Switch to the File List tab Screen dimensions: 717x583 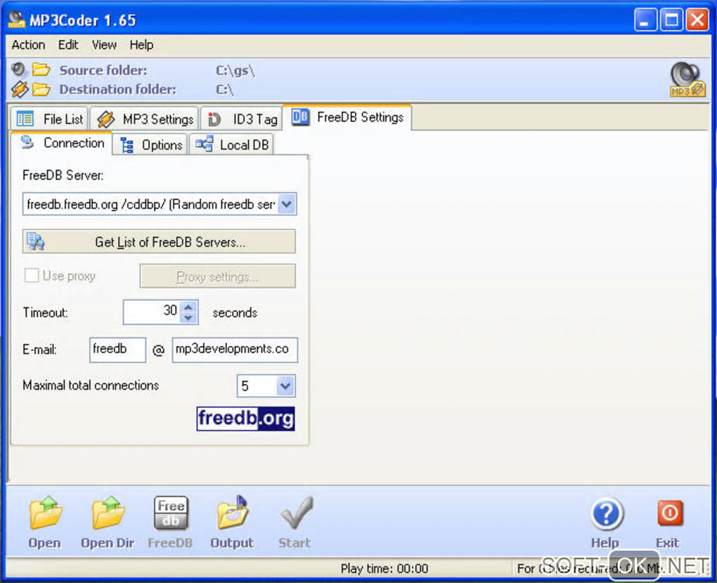49,119
